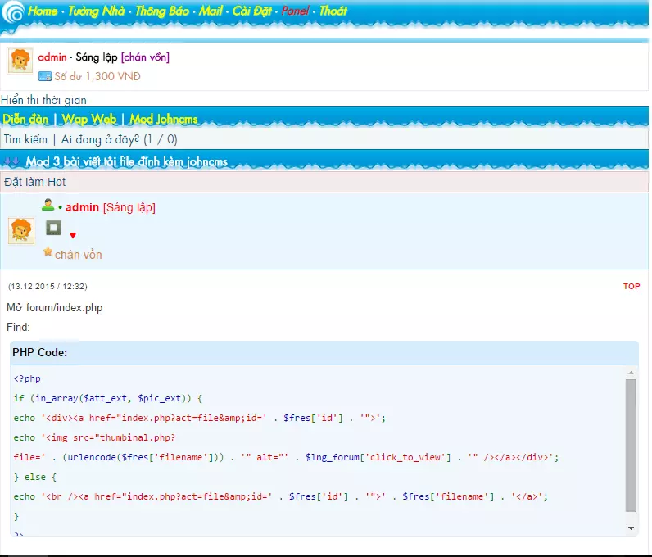
Task: Click the text Mở forum/index.php
Action: tap(55, 307)
